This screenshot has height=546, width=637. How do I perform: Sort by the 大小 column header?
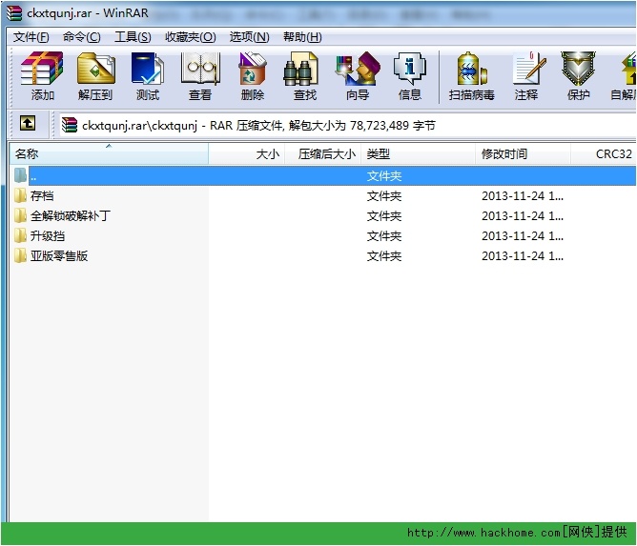247,153
